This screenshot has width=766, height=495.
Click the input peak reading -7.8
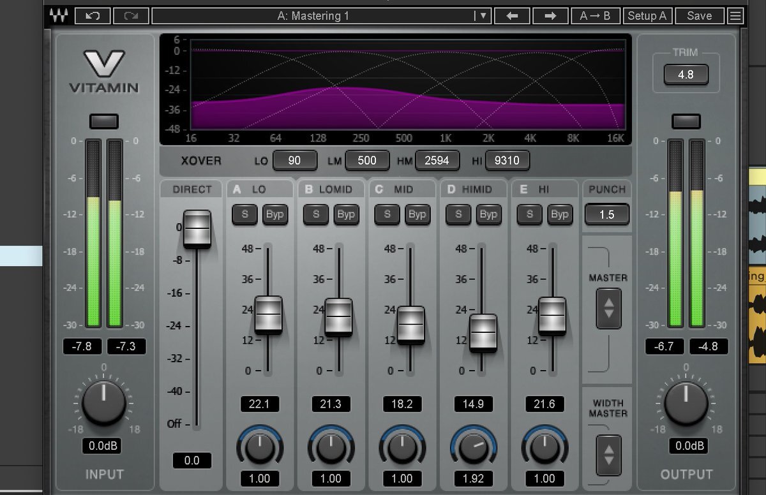pyautogui.click(x=83, y=346)
